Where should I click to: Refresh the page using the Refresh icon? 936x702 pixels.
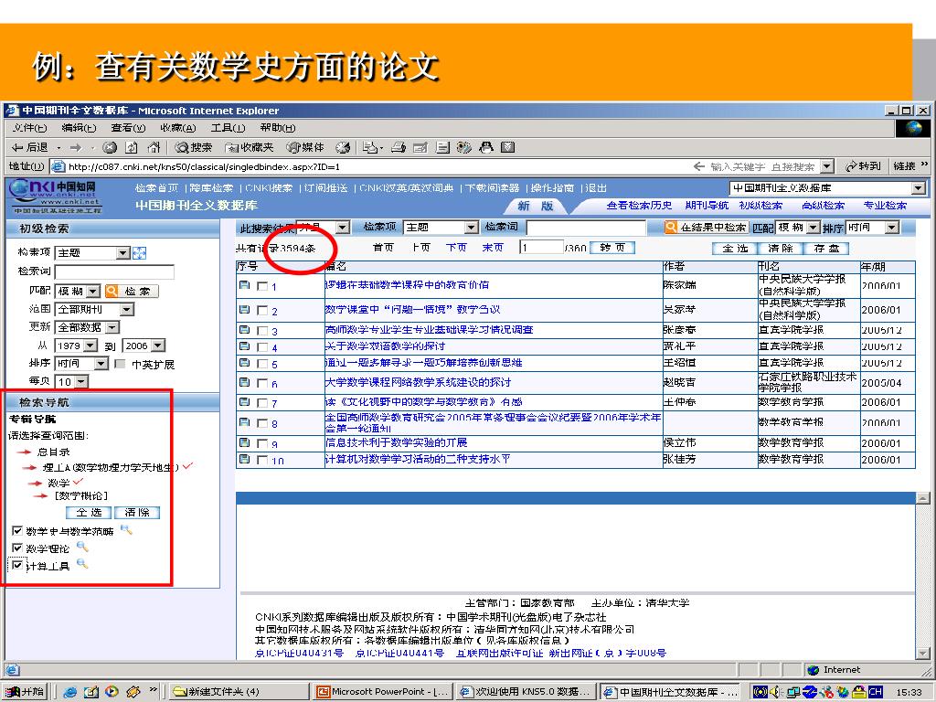point(132,147)
